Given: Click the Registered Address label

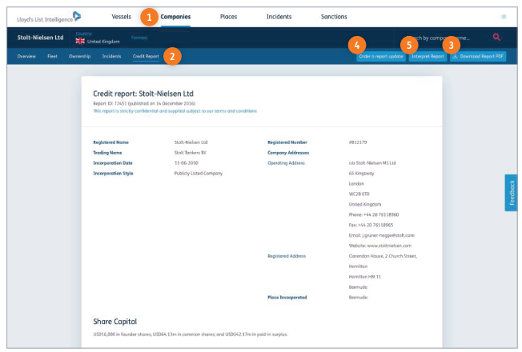Looking at the screenshot, I should click(x=287, y=256).
